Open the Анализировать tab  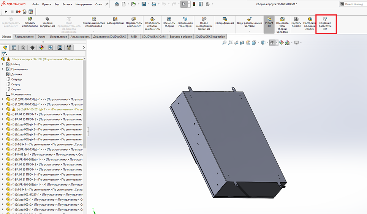[x=80, y=37]
